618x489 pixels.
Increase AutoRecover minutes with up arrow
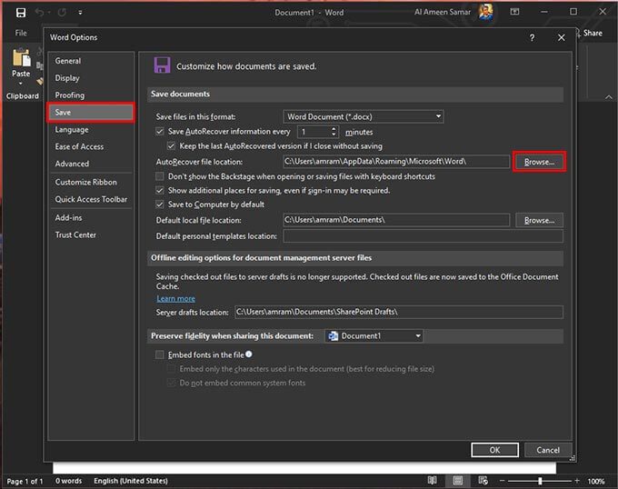[x=334, y=128]
